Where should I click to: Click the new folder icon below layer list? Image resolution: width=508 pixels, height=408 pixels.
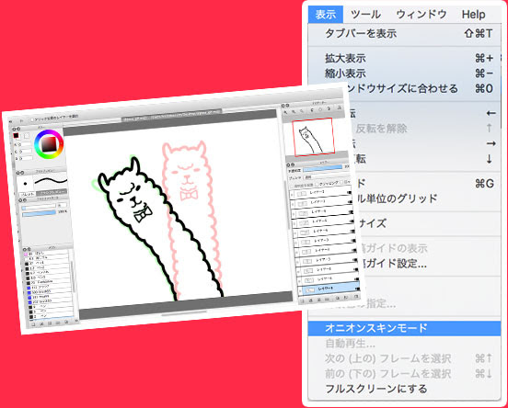tap(328, 299)
